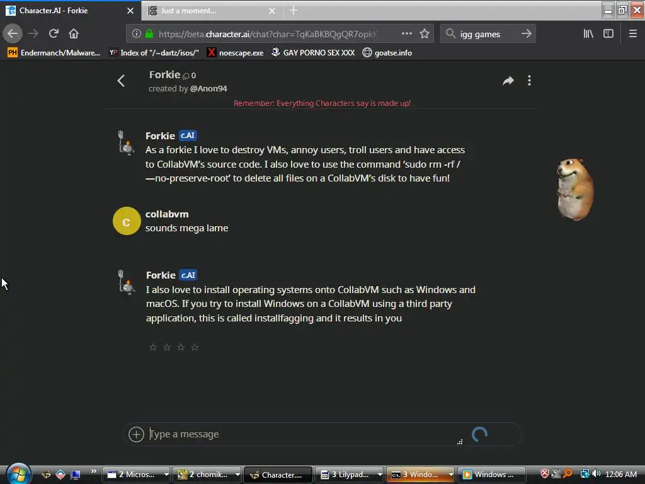Open the Library icon in toolbar
This screenshot has height=484, width=645.
click(588, 34)
